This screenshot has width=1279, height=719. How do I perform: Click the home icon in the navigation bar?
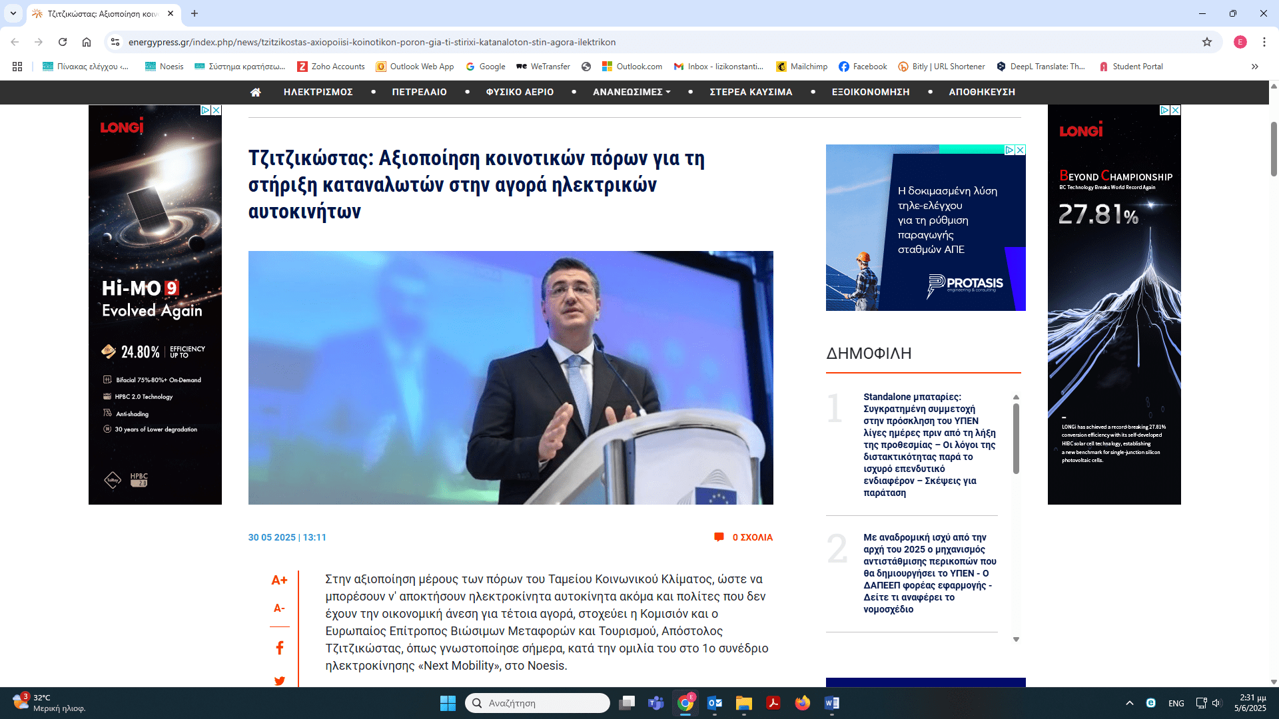pyautogui.click(x=256, y=92)
